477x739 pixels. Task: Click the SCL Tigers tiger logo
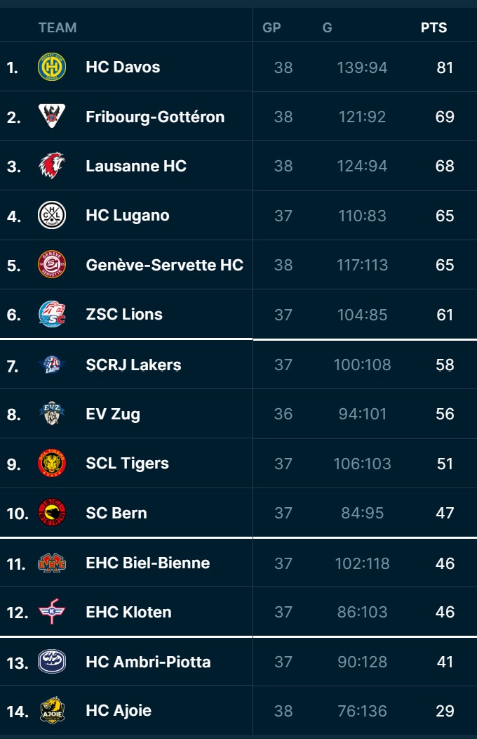pyautogui.click(x=51, y=464)
